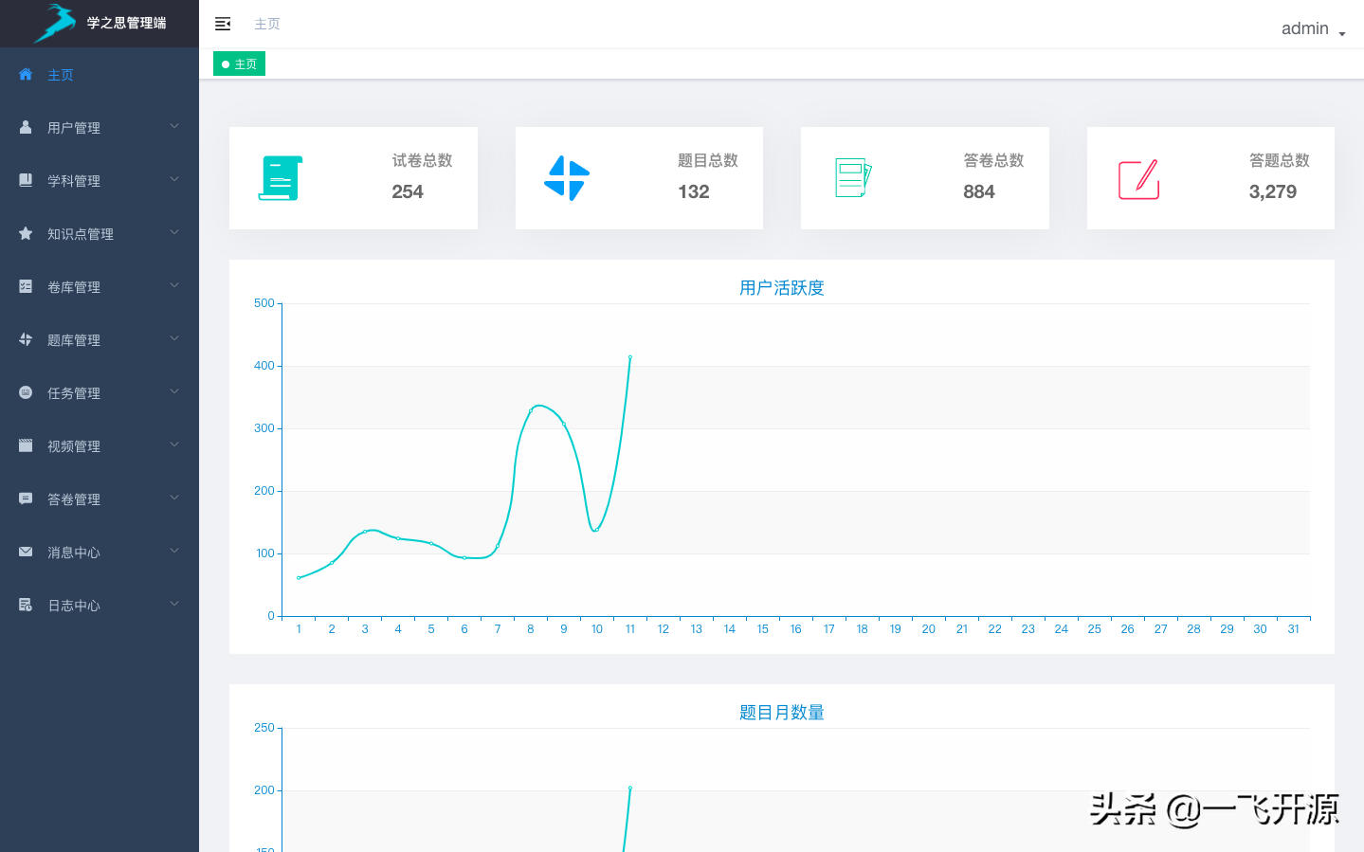Click the envelope icon for 消息中心
Screen dimensions: 1364x852
click(x=26, y=552)
